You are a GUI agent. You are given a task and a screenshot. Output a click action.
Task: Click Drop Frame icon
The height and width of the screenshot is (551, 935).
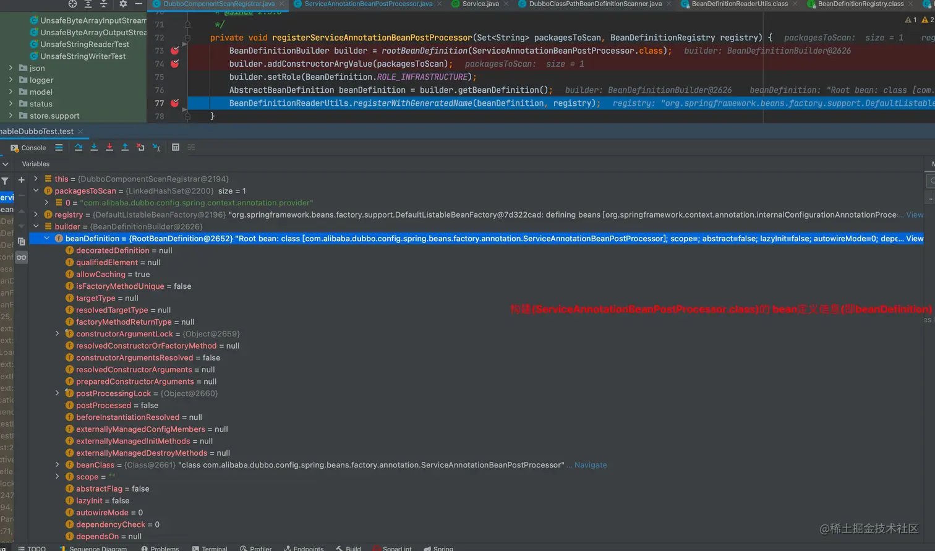pos(140,147)
